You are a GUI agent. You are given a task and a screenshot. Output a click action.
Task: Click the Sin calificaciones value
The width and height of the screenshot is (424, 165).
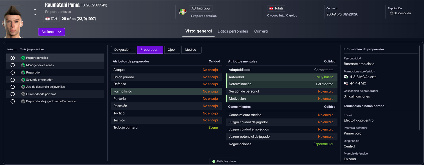click(357, 96)
